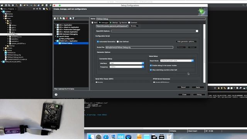Screen dimensions: 247x139
Task: Select STM32F100C8TX_FLASH.ld file in project tree
Action: pyautogui.click(x=17, y=59)
